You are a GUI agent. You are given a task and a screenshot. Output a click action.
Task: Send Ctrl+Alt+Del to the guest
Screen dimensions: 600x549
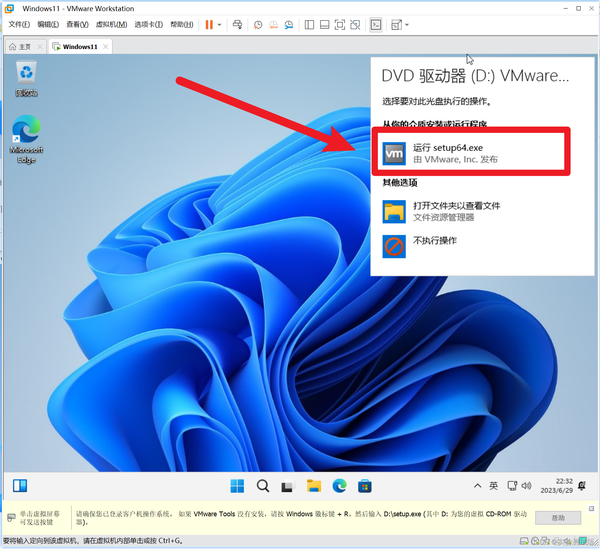(238, 25)
